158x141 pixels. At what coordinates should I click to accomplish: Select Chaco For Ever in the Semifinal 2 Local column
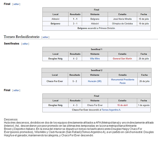(x=55, y=81)
